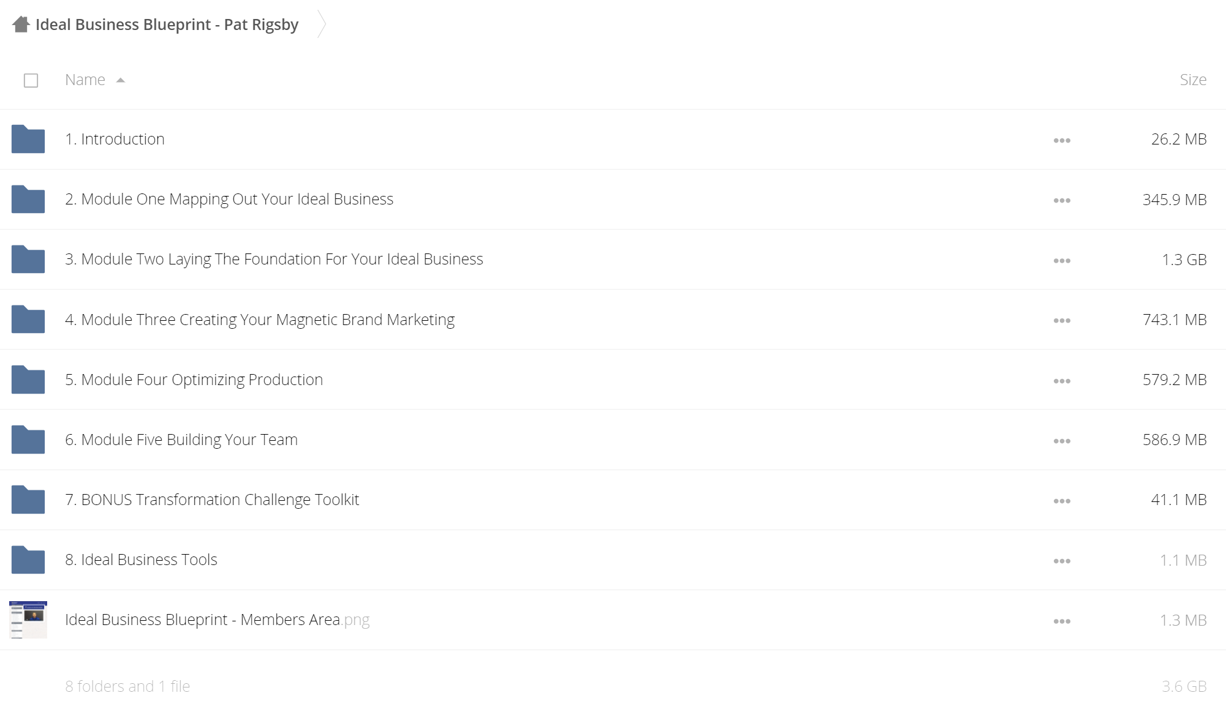
Task: Click folder icon of Ideal Business Tools
Action: click(28, 560)
